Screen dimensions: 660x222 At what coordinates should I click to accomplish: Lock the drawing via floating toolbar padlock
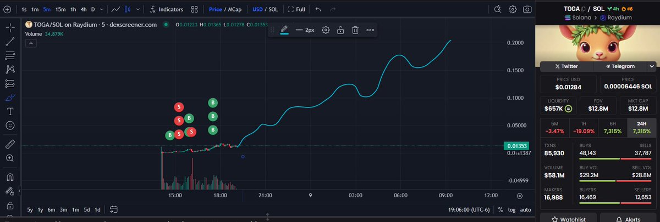tap(341, 30)
